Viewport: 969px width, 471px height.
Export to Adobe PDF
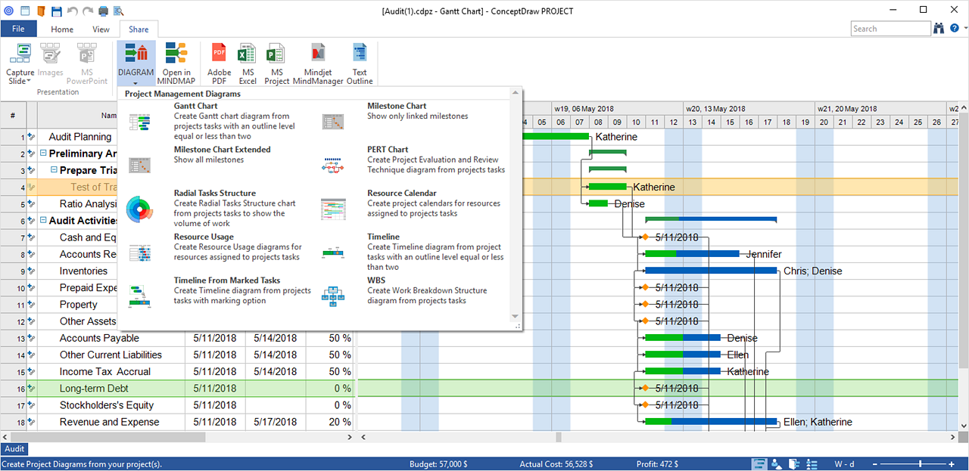point(219,64)
